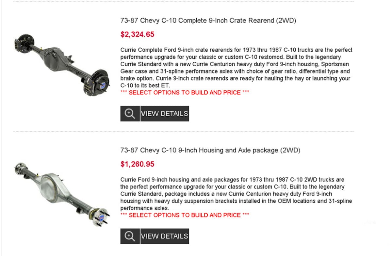
Task: Click the magnifier icon for Housing and Axle package
Action: pos(130,236)
